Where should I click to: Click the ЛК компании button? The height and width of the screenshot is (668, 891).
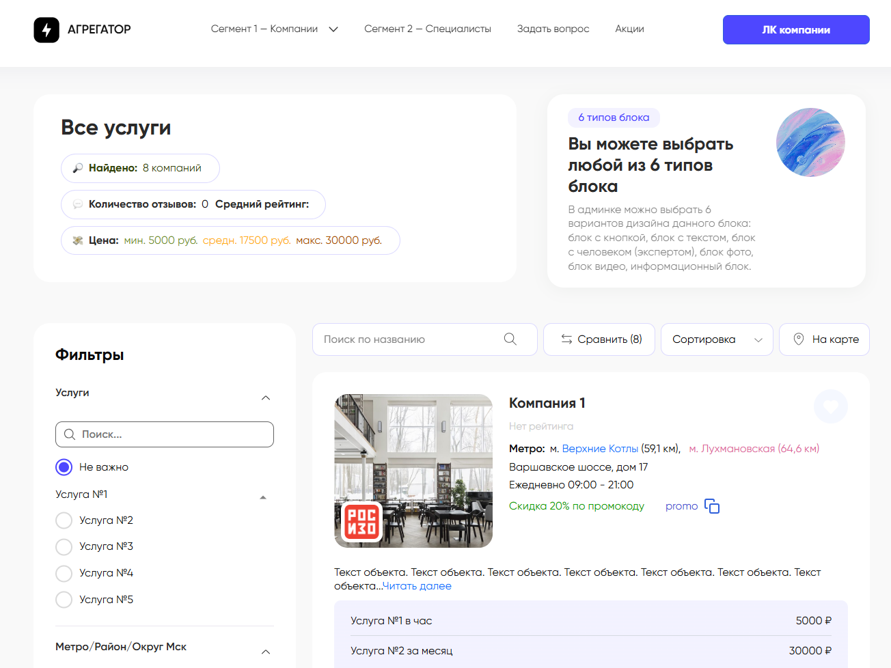(795, 30)
